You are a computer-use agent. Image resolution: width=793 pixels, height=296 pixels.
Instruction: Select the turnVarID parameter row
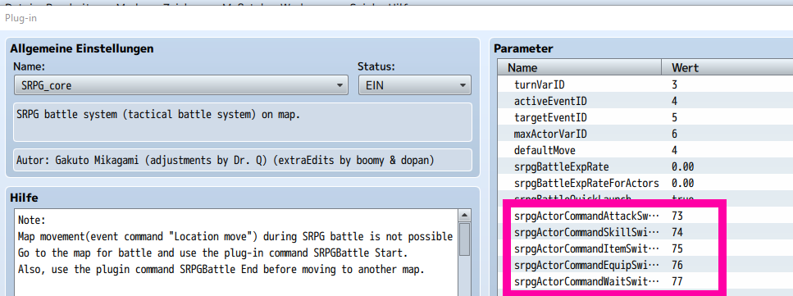(645, 84)
